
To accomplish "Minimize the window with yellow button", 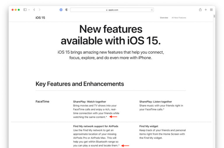I will tap(16, 10).
